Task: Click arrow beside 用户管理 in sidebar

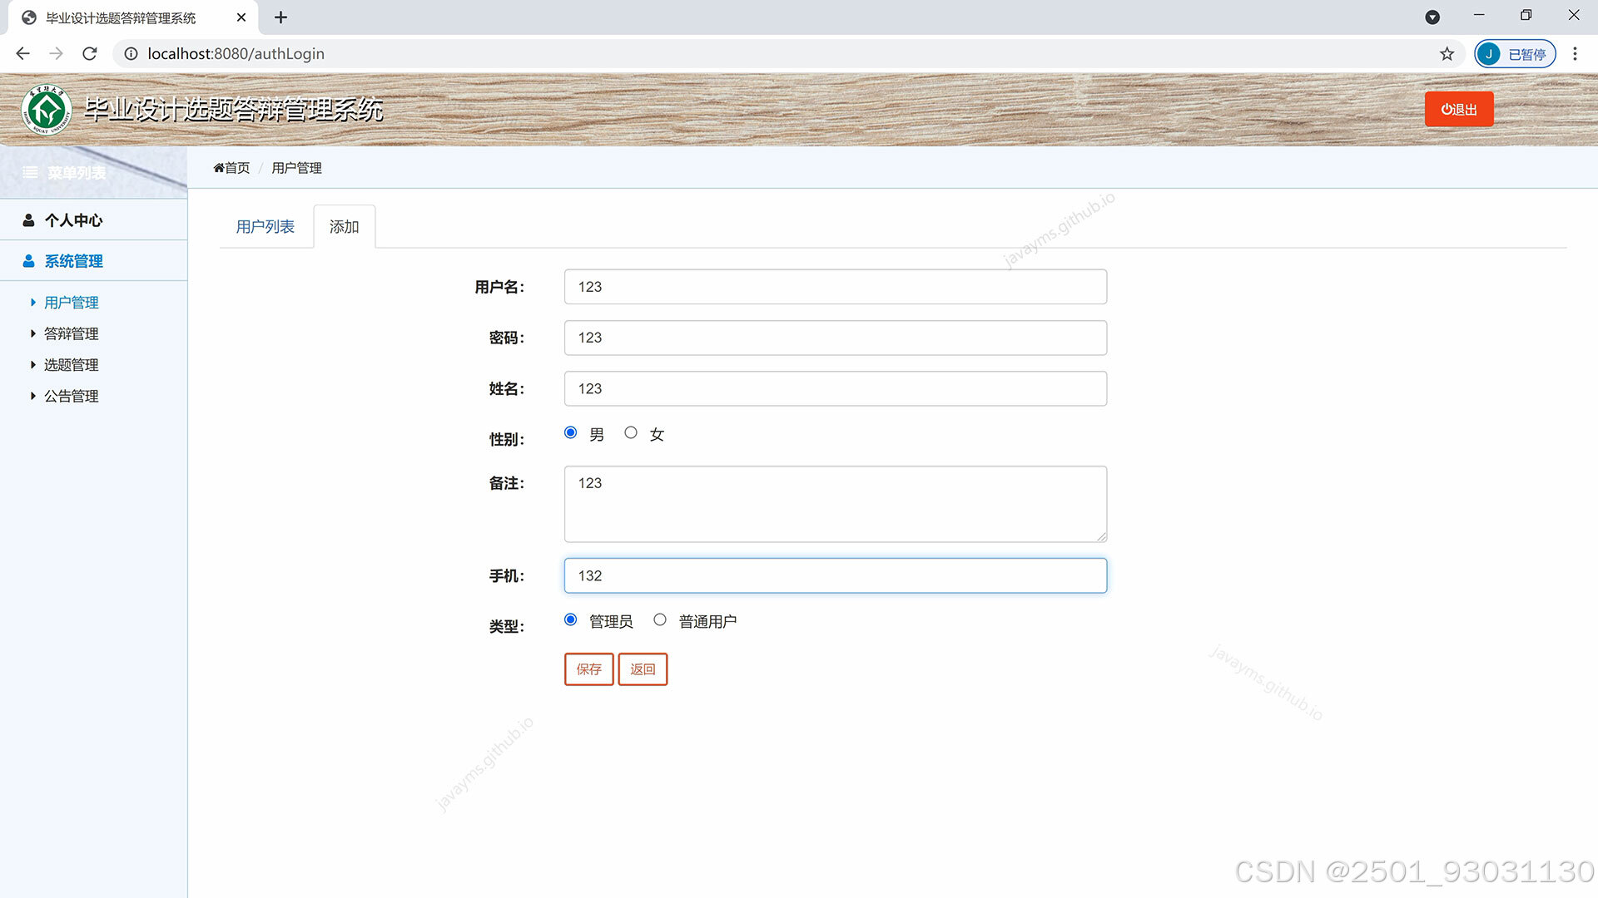Action: (x=33, y=303)
